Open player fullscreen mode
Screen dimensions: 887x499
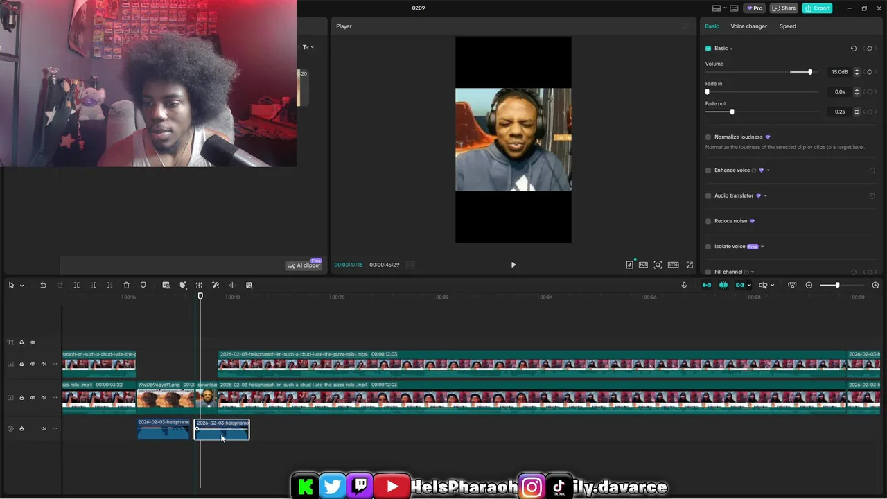(x=690, y=265)
